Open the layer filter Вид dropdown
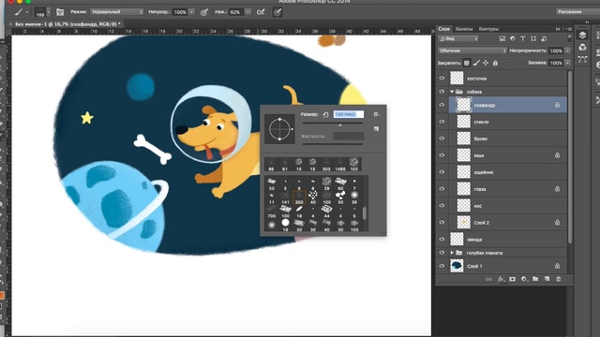The height and width of the screenshot is (337, 600). pos(458,38)
